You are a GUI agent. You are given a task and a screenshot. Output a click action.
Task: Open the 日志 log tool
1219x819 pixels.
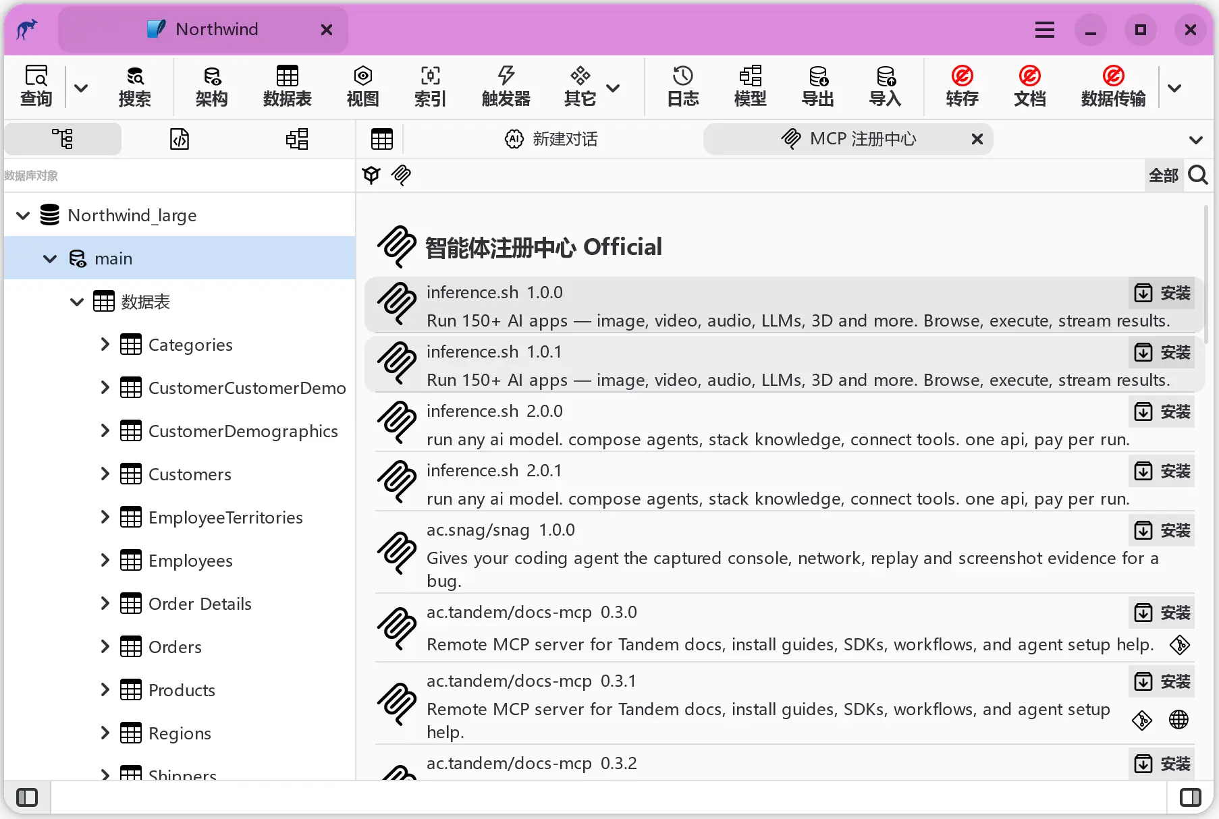click(683, 86)
